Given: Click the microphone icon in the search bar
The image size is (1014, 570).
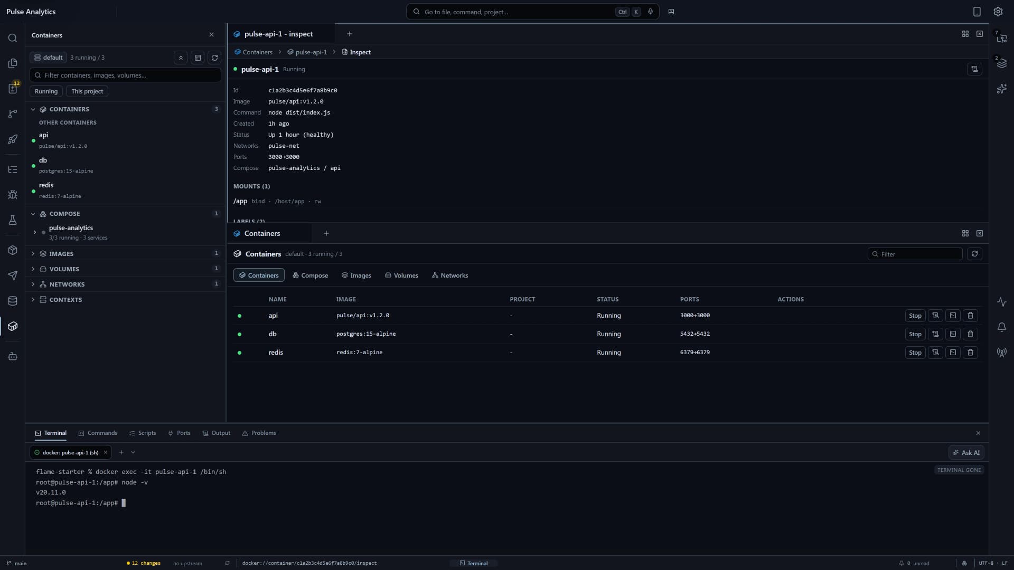Looking at the screenshot, I should point(650,12).
